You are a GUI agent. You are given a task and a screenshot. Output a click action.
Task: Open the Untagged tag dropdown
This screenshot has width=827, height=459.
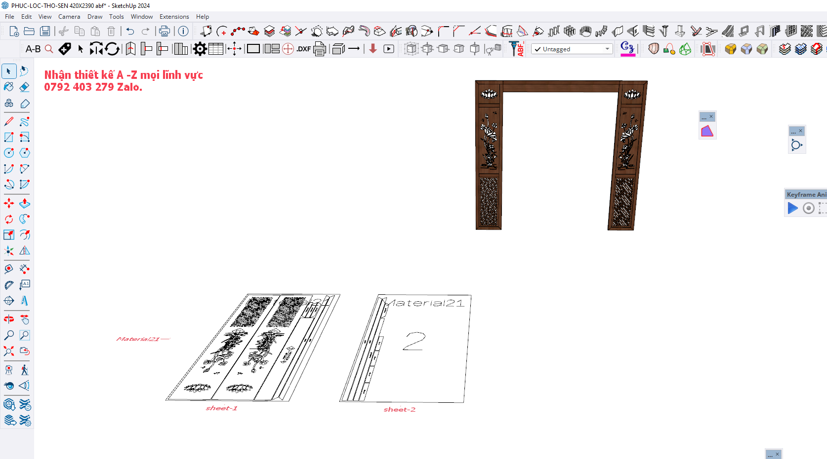pos(572,49)
